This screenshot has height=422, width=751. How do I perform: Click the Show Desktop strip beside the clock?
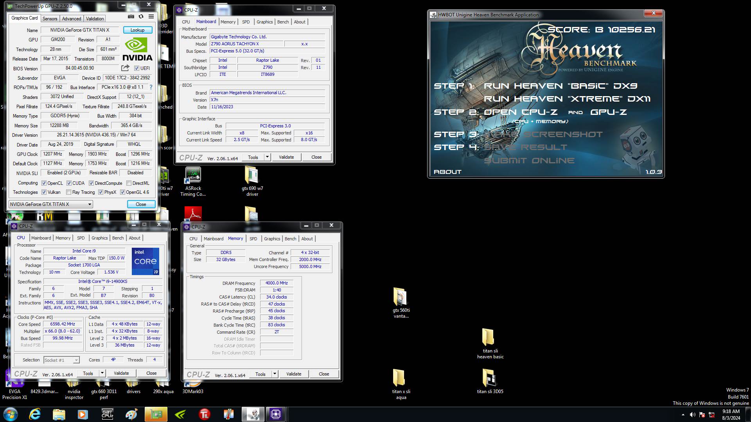coord(748,415)
